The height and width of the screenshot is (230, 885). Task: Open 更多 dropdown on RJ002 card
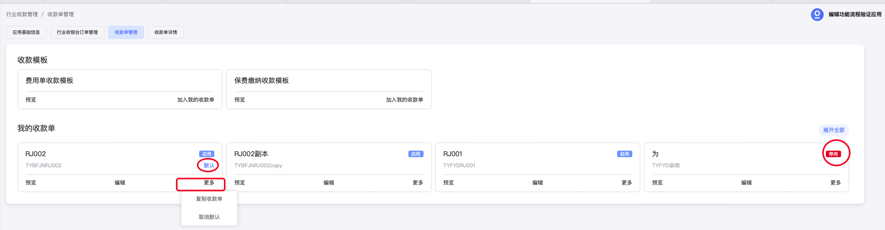coord(209,183)
